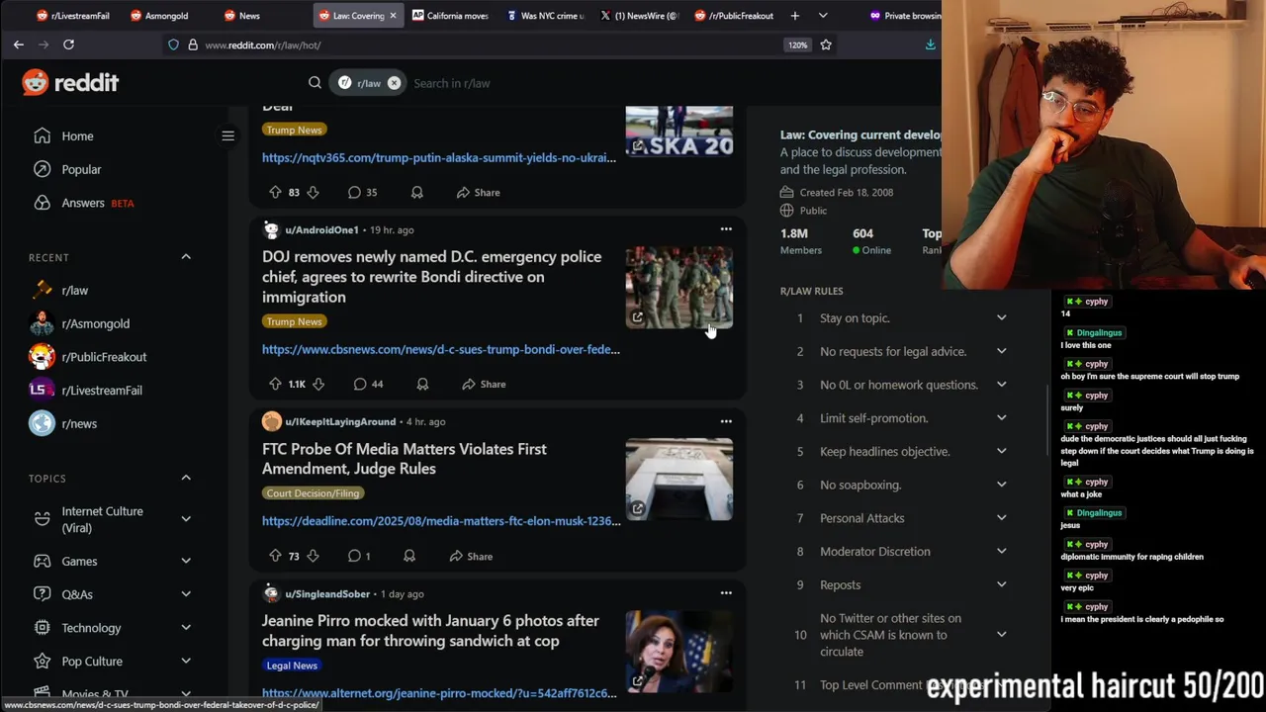This screenshot has width=1266, height=712.
Task: Share the DOJ removes police chief post
Action: [x=483, y=384]
